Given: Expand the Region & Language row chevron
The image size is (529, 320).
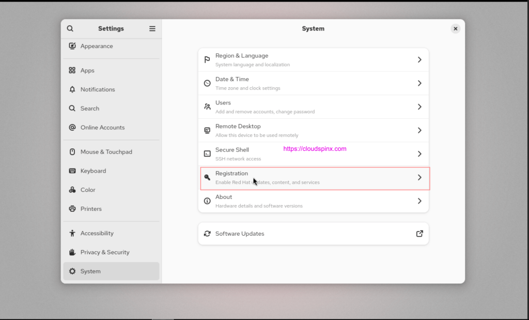Looking at the screenshot, I should click(419, 59).
